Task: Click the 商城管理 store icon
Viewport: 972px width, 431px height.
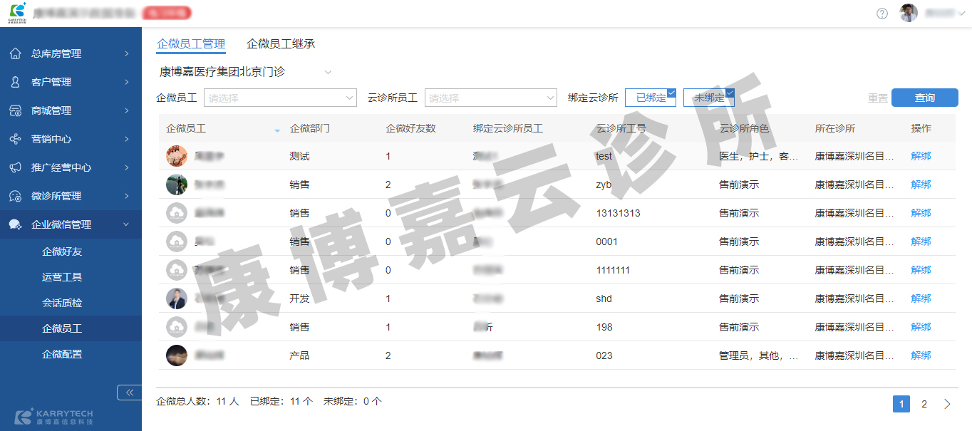Action: coord(15,110)
